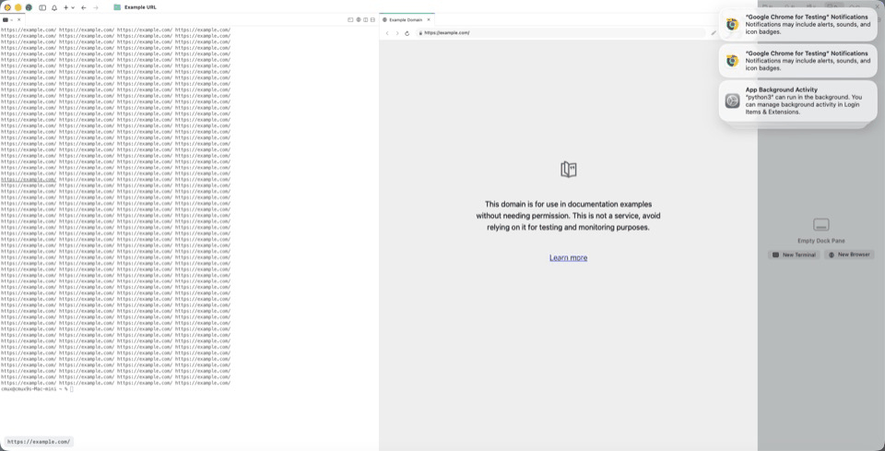Click the browser back chevron
Viewport: 885px width, 451px height.
[x=387, y=33]
